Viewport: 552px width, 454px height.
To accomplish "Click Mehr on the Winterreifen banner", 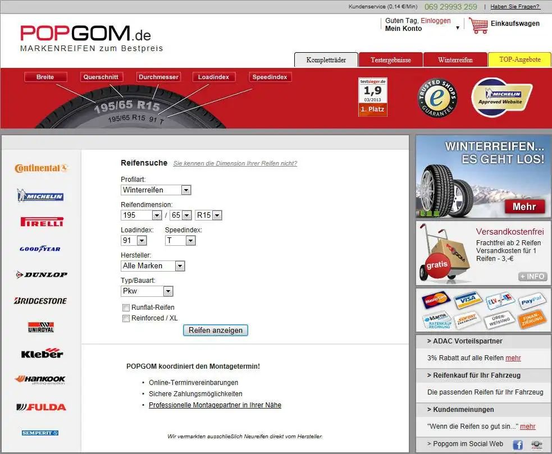I will [x=524, y=207].
